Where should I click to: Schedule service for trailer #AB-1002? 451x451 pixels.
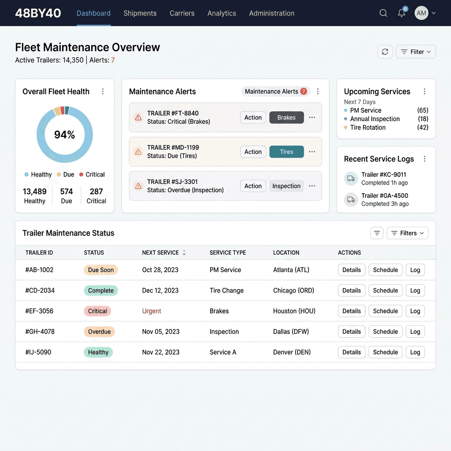click(385, 270)
